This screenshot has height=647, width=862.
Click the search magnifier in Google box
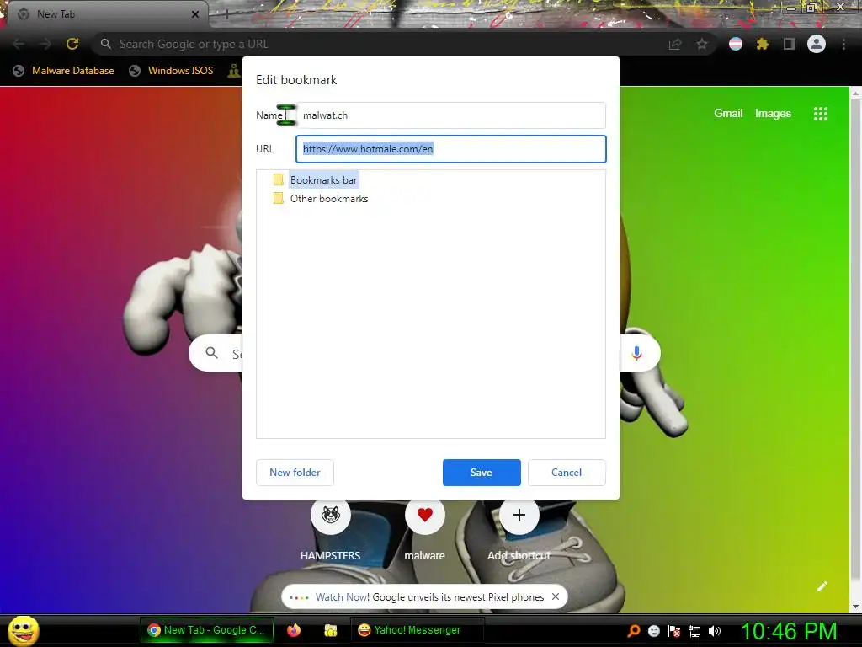(211, 353)
